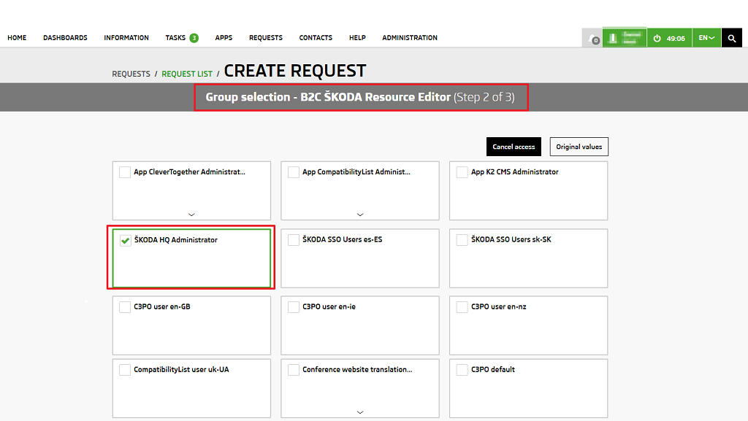The height and width of the screenshot is (421, 748).
Task: Click C3PO default label
Action: 493,370
